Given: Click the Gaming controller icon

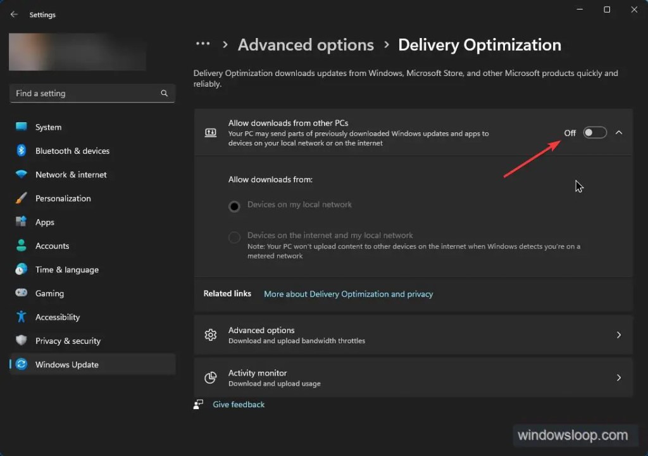Looking at the screenshot, I should [21, 293].
